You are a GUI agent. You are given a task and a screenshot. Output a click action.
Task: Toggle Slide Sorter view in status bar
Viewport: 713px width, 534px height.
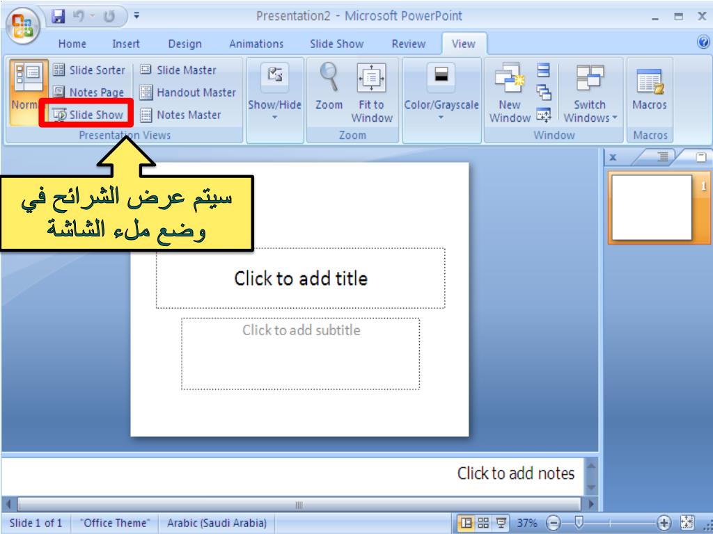coord(483,523)
